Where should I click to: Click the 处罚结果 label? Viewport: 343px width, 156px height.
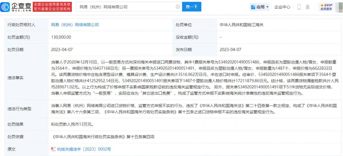point(15,124)
